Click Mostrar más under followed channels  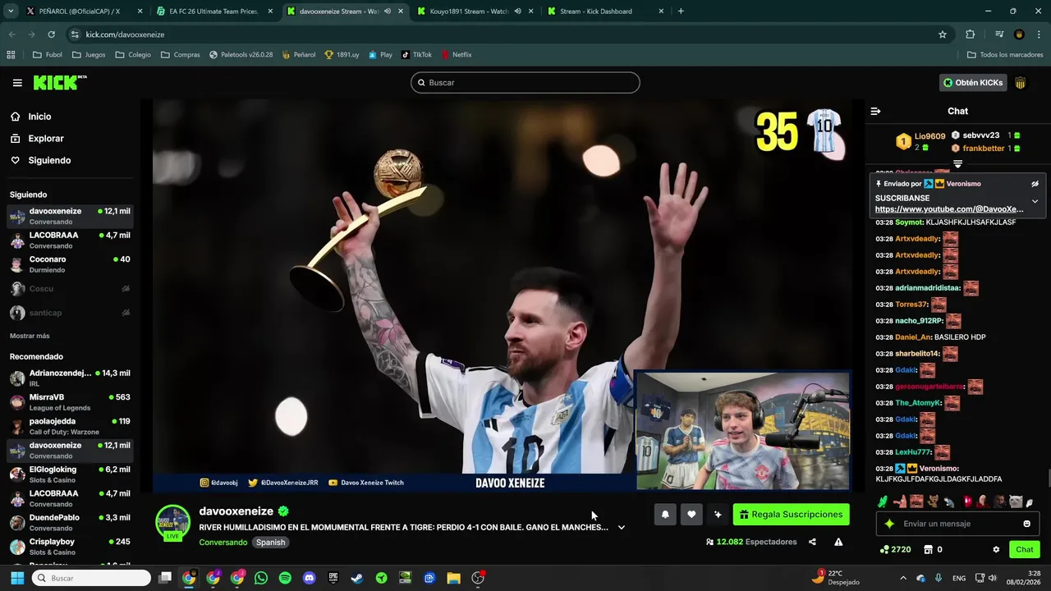coord(30,336)
